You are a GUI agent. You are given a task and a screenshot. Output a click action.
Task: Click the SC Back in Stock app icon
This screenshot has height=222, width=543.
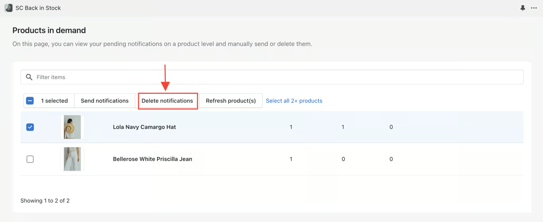tap(8, 8)
